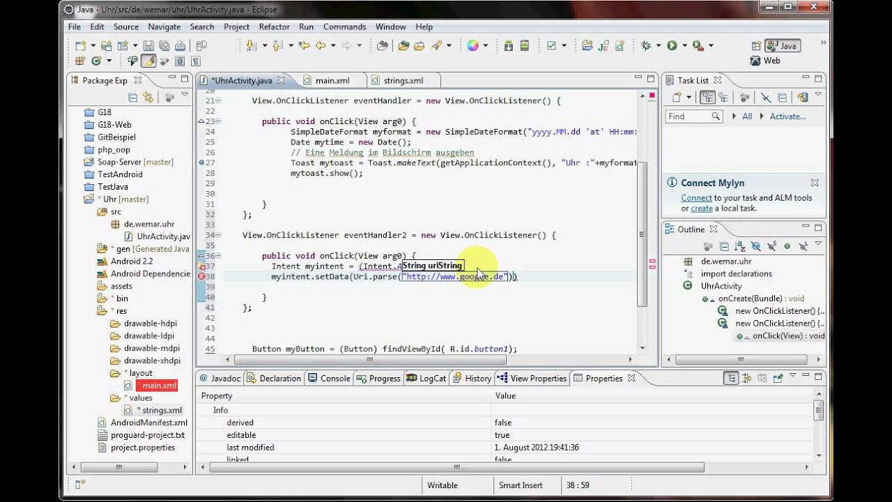Image resolution: width=892 pixels, height=502 pixels.
Task: Toggle Categorized presentation in Task List
Action: (x=707, y=97)
